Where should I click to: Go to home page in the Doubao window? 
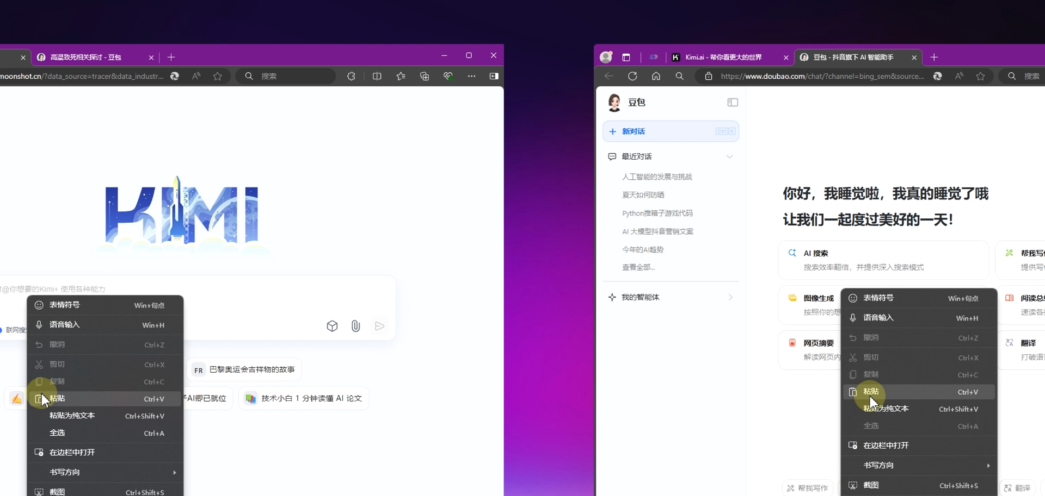tap(656, 76)
